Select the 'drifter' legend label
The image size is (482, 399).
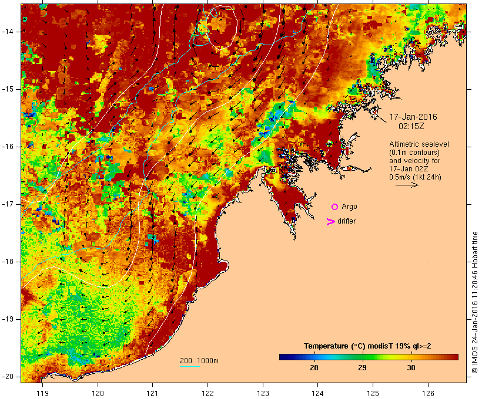(346, 221)
